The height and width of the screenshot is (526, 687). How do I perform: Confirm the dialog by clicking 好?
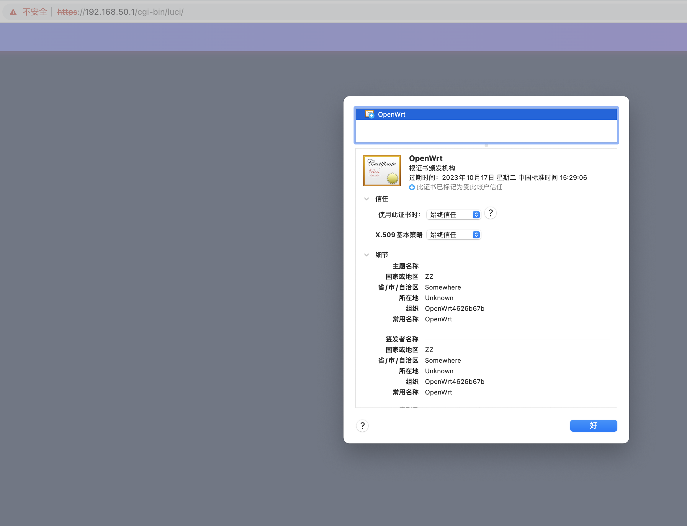pyautogui.click(x=593, y=425)
